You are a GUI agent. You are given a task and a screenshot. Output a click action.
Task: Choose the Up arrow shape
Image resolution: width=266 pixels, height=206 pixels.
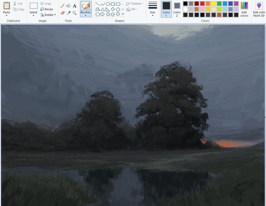[x=113, y=14]
